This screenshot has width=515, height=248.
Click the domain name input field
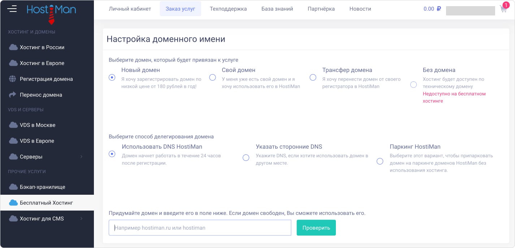200,227
